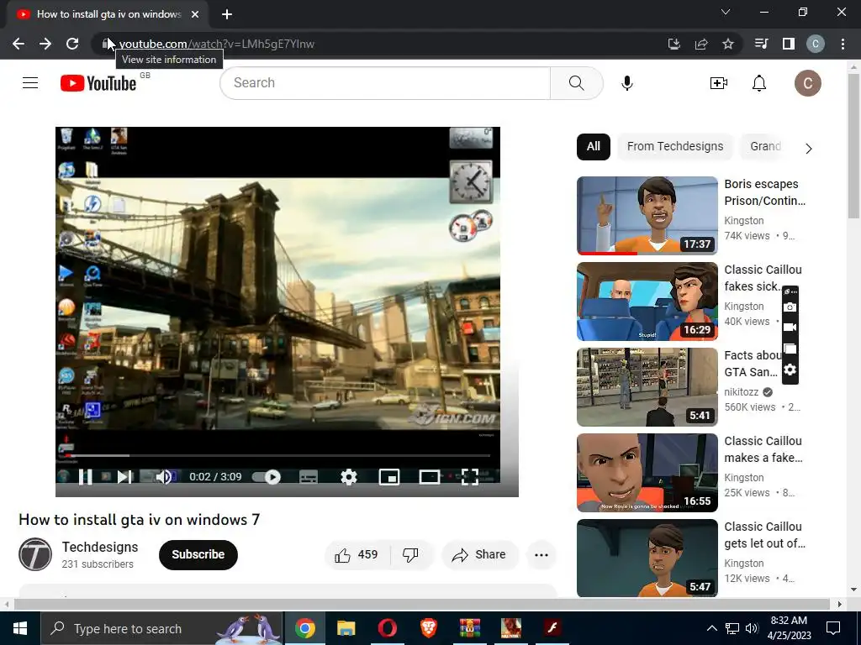This screenshot has height=645, width=861.
Task: Mute the video volume speaker icon
Action: 164,477
